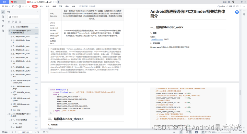
Task: Open the user avatar profile
Action: [233, 2]
